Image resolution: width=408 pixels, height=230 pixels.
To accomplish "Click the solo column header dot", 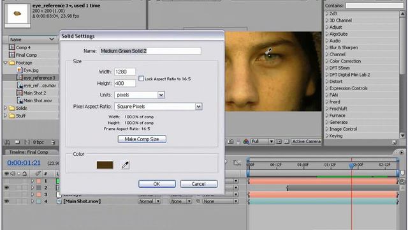I will pos(18,173).
